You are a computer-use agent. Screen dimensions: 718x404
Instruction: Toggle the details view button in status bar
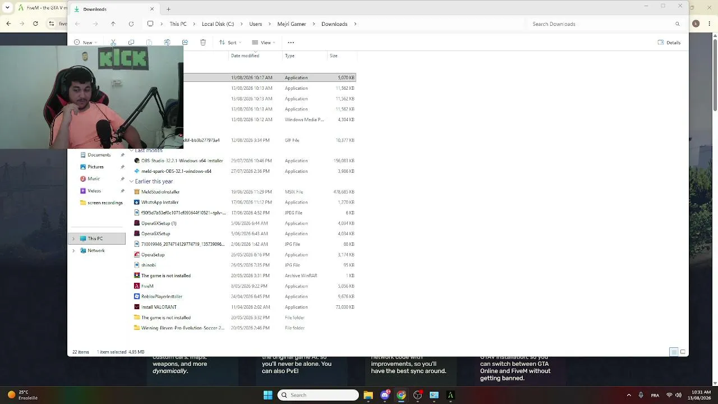pyautogui.click(x=674, y=352)
